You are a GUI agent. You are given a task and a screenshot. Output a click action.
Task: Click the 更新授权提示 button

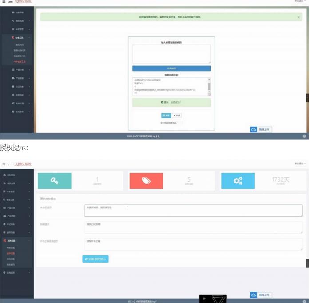[95, 259]
